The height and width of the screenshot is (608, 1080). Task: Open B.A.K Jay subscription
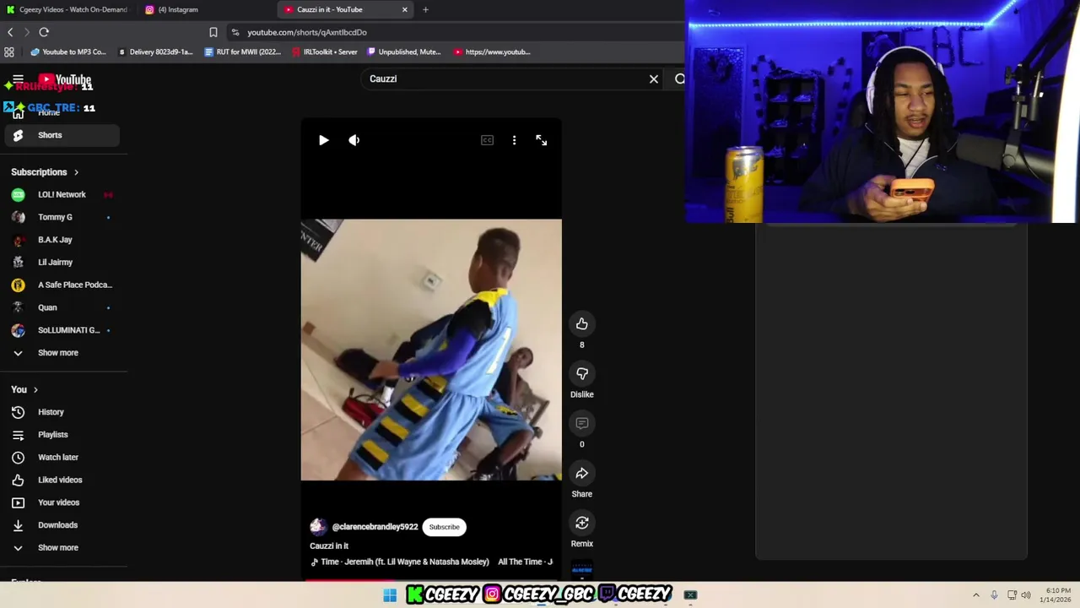pos(62,240)
